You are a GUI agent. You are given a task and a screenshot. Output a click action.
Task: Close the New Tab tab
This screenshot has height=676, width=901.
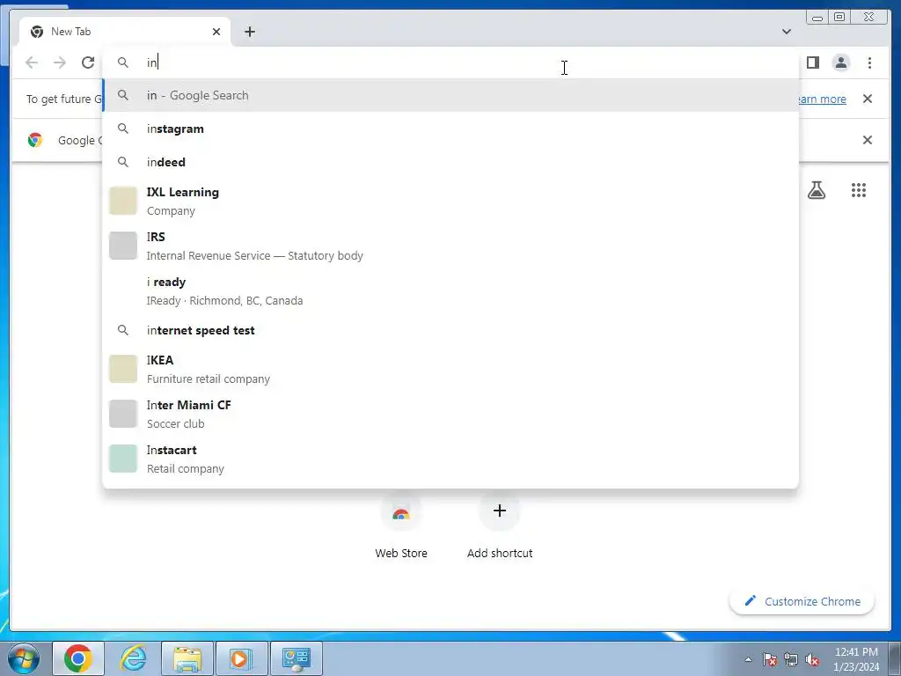click(x=216, y=32)
